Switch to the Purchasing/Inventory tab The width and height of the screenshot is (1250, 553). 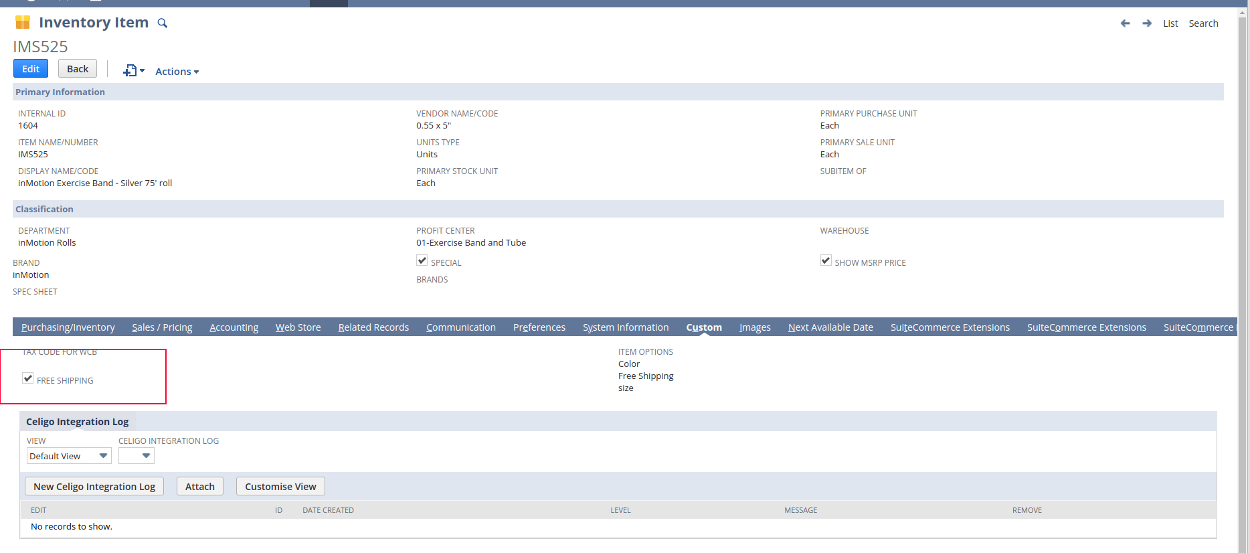pos(68,327)
